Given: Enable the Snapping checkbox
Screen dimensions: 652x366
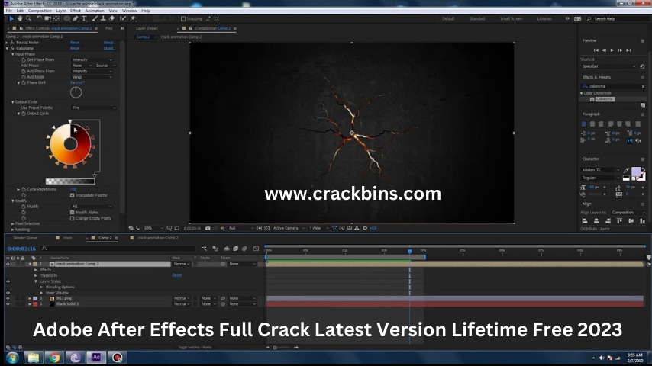Looking at the screenshot, I should tap(183, 19).
